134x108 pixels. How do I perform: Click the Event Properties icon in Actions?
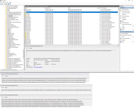(121, 33)
